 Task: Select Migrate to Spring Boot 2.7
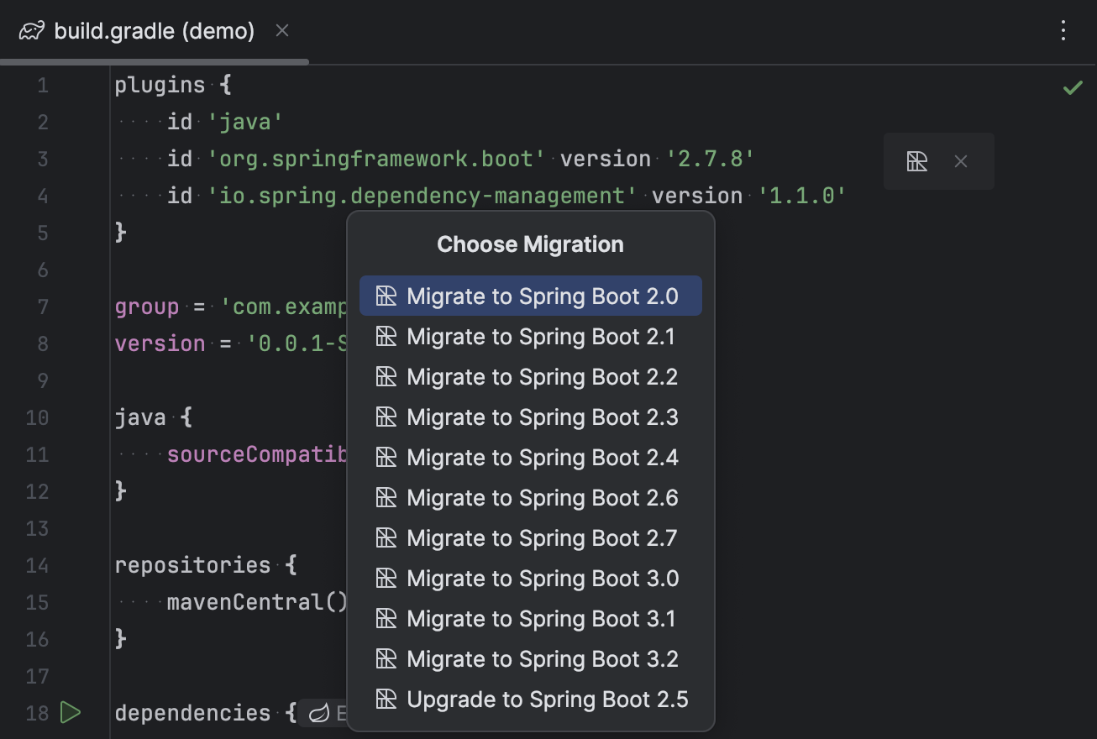pyautogui.click(x=541, y=537)
